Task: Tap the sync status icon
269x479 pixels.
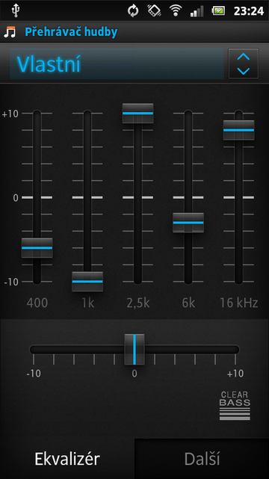Action: [x=133, y=11]
